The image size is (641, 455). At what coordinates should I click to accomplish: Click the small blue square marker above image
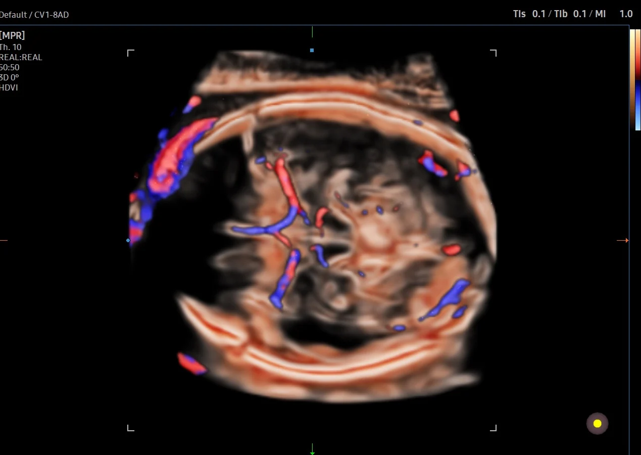[312, 51]
